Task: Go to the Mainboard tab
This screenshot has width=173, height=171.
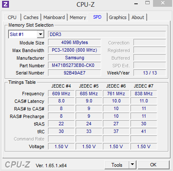Action: pyautogui.click(x=54, y=17)
